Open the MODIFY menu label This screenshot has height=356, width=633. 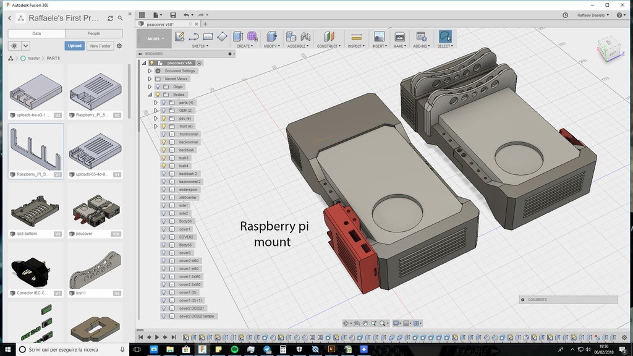coord(272,46)
